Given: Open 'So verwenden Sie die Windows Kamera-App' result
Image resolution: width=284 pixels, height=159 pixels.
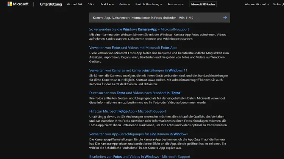Looking at the screenshot, I should [139, 29].
